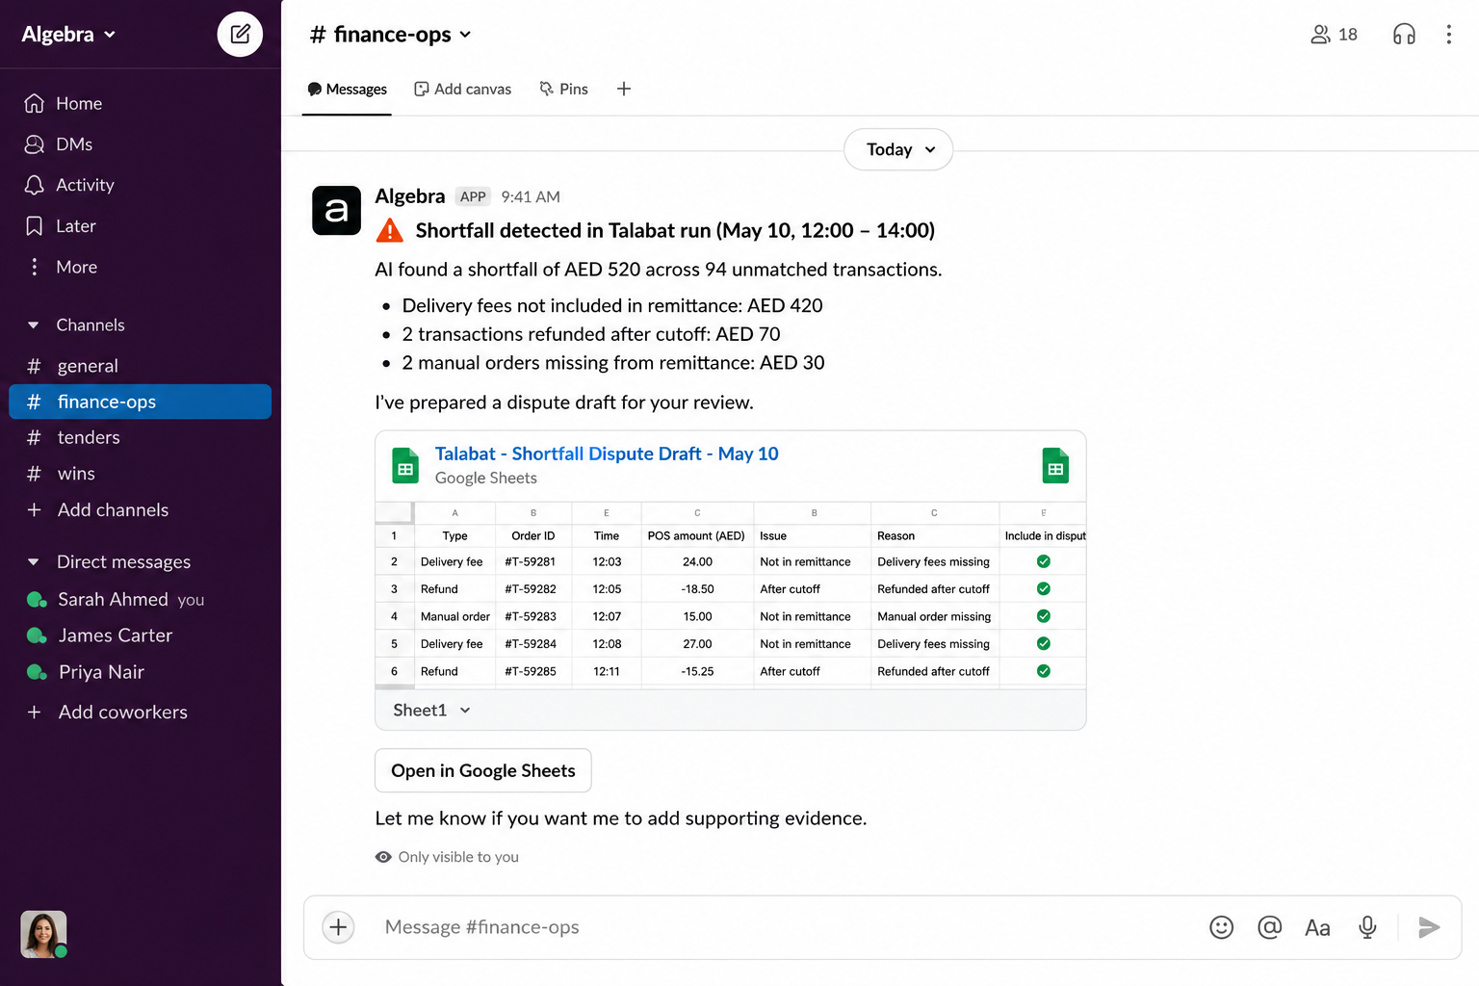Click the 9:41 AM message timestamp

click(x=531, y=196)
